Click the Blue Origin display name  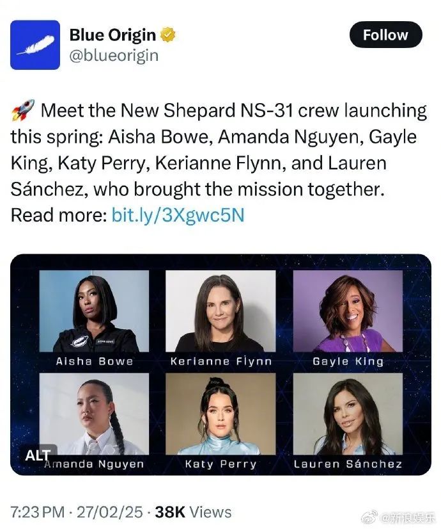click(112, 35)
